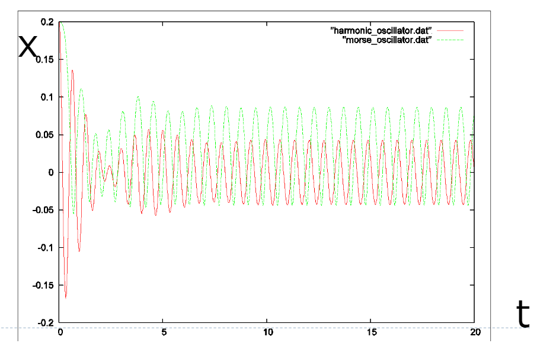Click the y-axis tick label -0.1
Screen dimensions: 537x343
pyautogui.click(x=46, y=248)
